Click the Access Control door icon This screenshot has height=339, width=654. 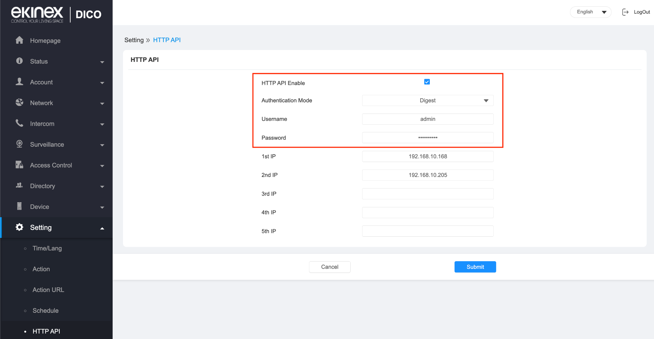19,165
